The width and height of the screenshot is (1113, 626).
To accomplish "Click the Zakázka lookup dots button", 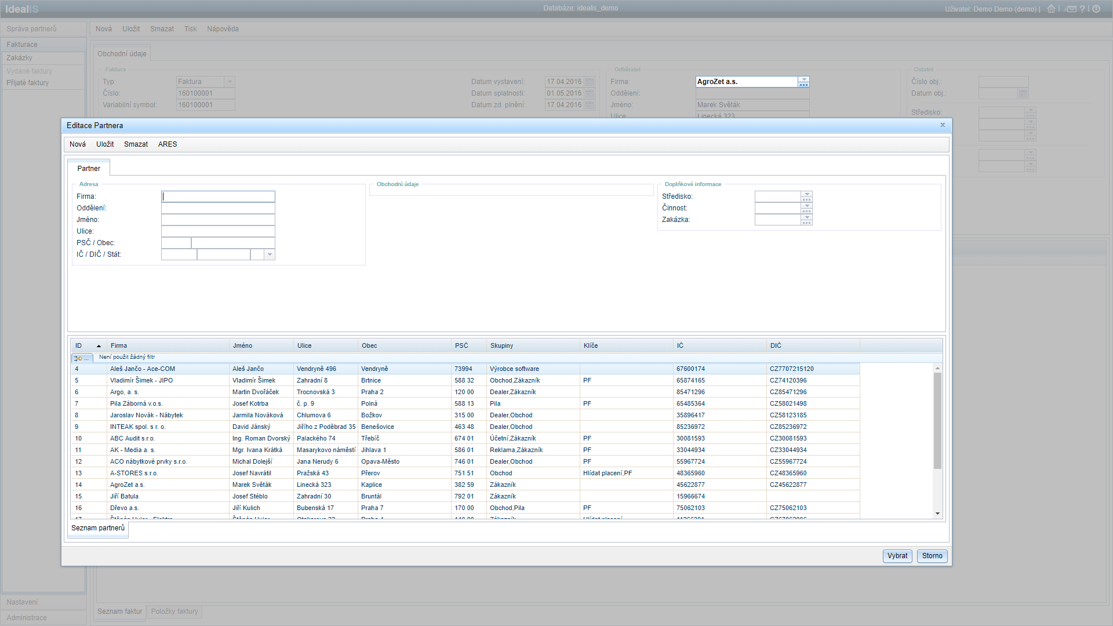I will click(x=806, y=223).
